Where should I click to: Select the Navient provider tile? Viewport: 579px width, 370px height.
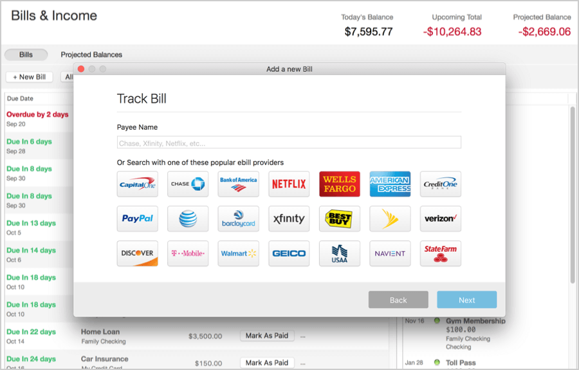coord(390,253)
